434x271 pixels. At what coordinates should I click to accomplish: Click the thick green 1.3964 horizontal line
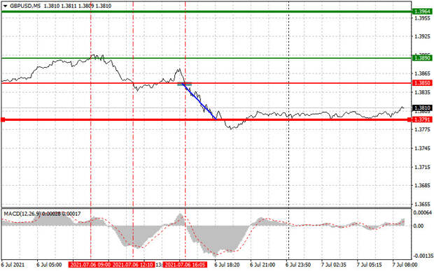point(206,11)
